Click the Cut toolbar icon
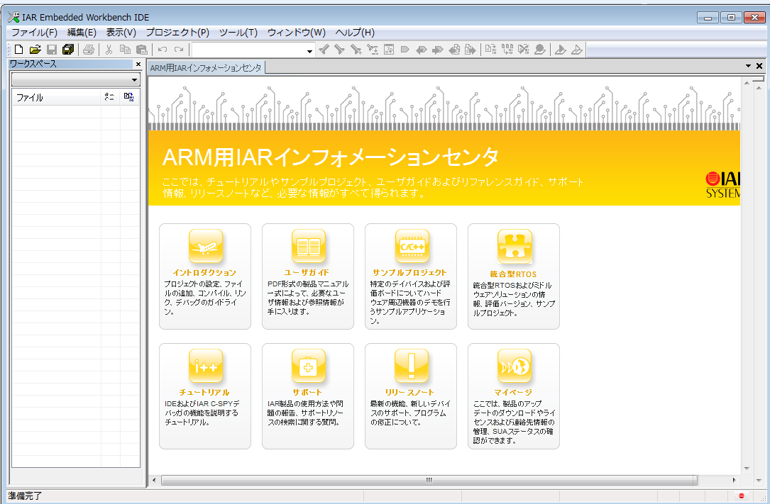Screen dimensions: 770x504 109,49
